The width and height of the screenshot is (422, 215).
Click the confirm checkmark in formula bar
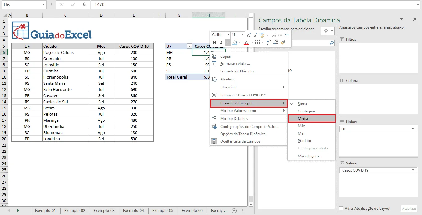click(73, 5)
